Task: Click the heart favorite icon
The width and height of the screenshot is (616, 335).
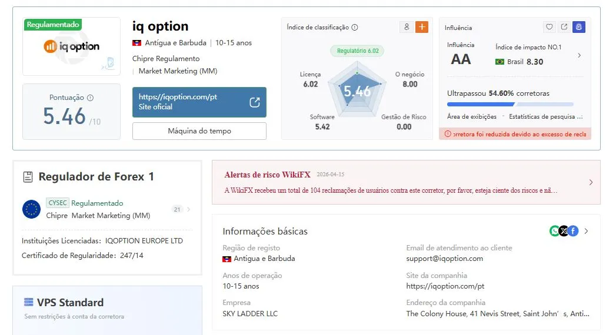Action: pyautogui.click(x=549, y=27)
